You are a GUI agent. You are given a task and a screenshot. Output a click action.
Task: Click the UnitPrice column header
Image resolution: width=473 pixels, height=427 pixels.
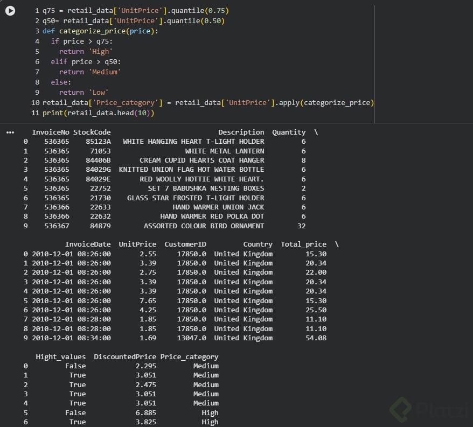(137, 244)
